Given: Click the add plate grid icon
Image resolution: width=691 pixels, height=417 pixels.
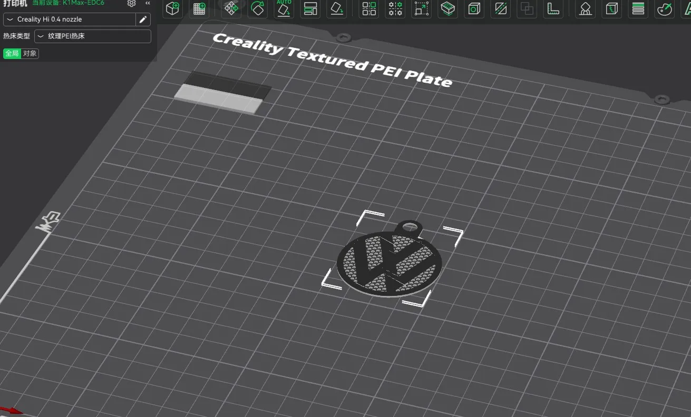Looking at the screenshot, I should [x=199, y=8].
